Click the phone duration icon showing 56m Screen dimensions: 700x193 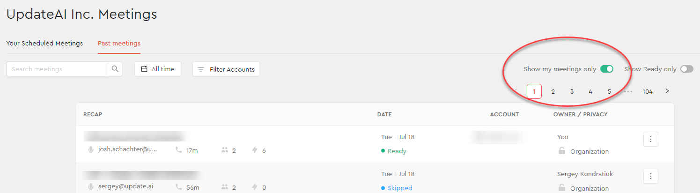tap(179, 187)
